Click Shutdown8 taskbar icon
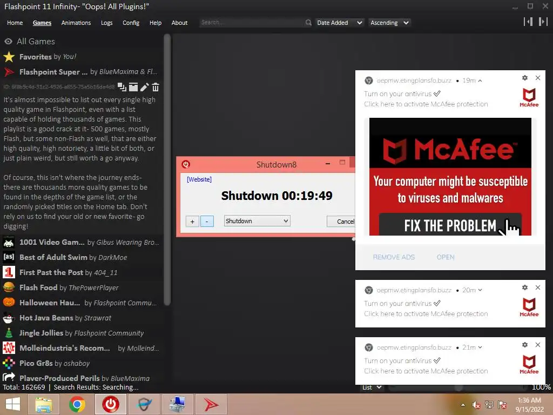This screenshot has height=415, width=553. pyautogui.click(x=110, y=404)
